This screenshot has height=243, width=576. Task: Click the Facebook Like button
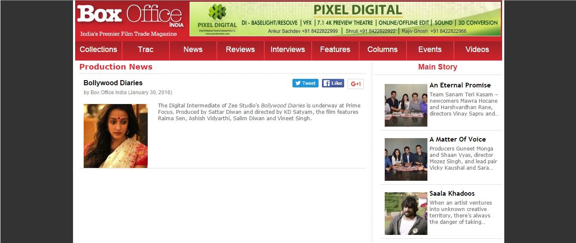333,84
